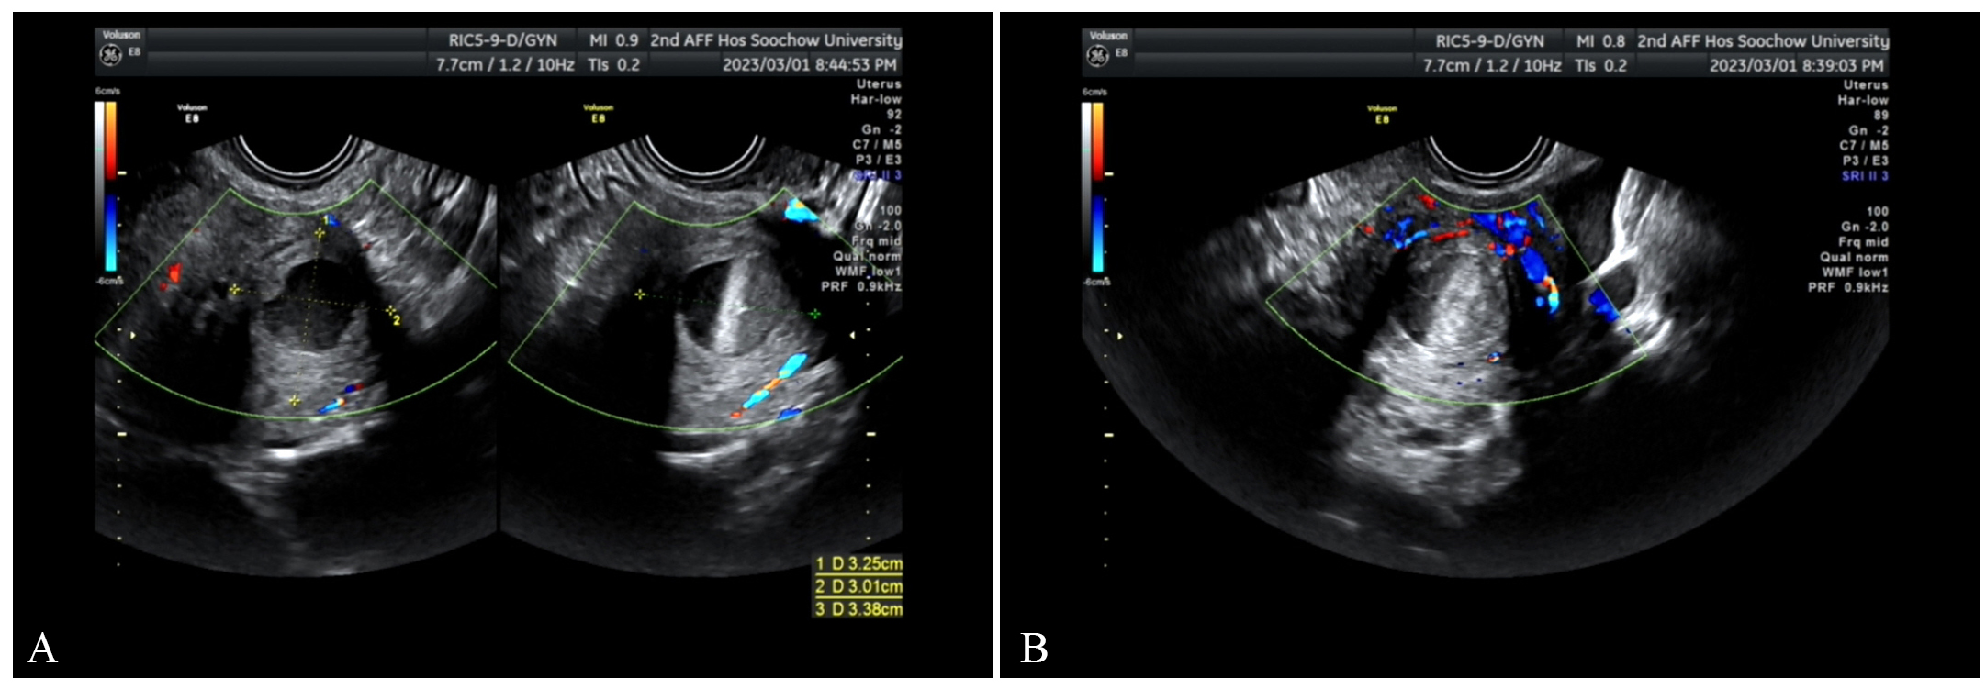Select measurement 2 D 3.01cm
The width and height of the screenshot is (1986, 689).
click(x=858, y=586)
